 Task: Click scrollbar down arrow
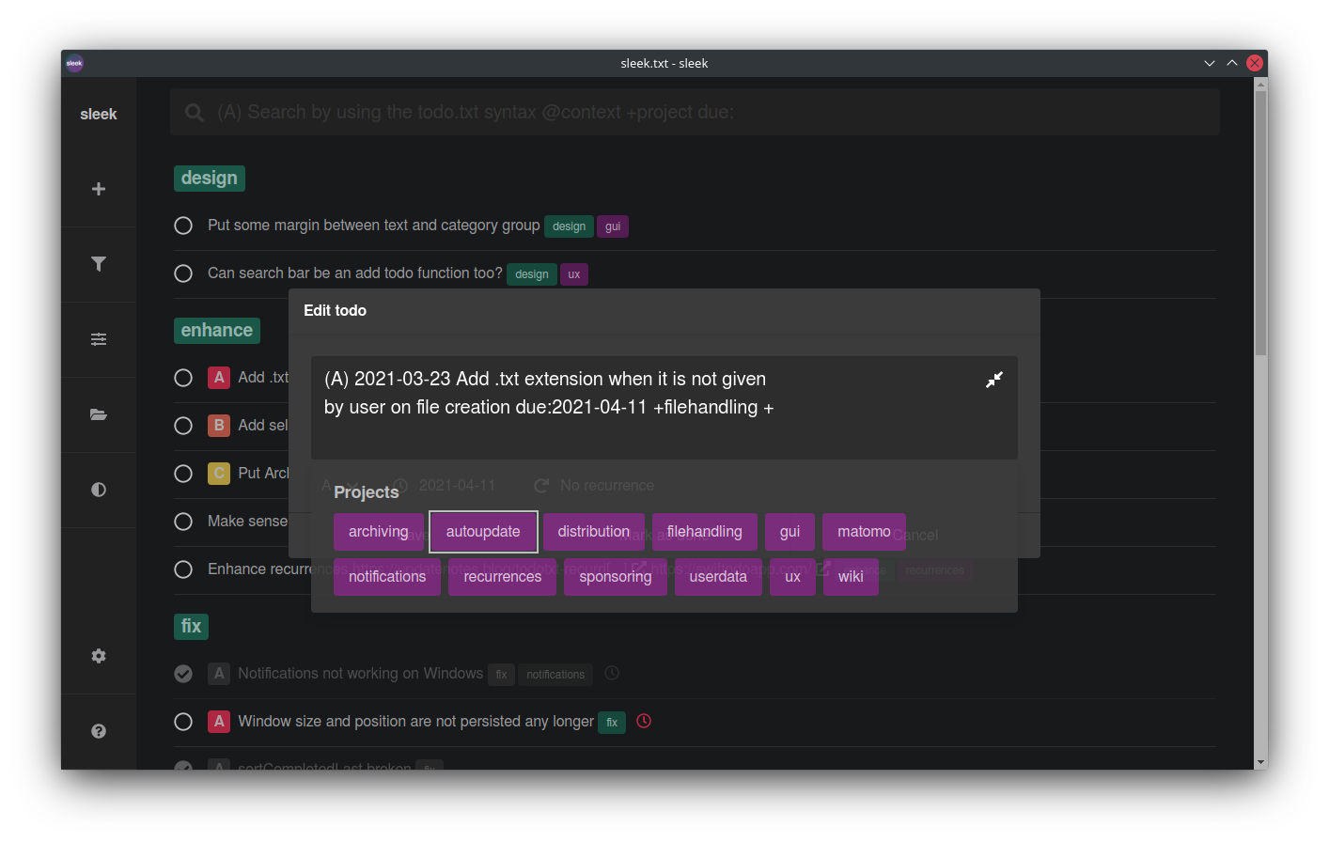click(x=1261, y=763)
